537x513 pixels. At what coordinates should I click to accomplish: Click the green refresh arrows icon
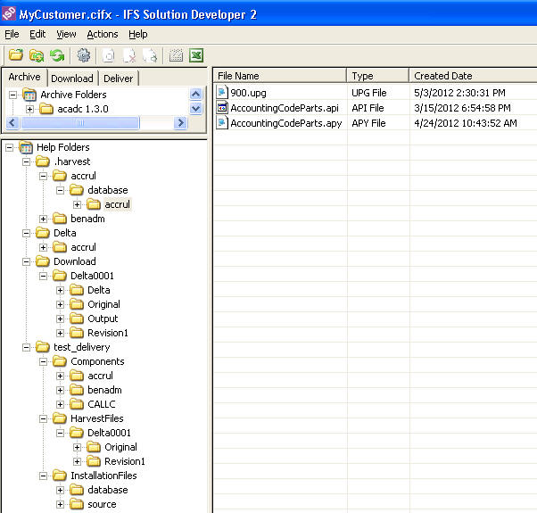point(56,55)
